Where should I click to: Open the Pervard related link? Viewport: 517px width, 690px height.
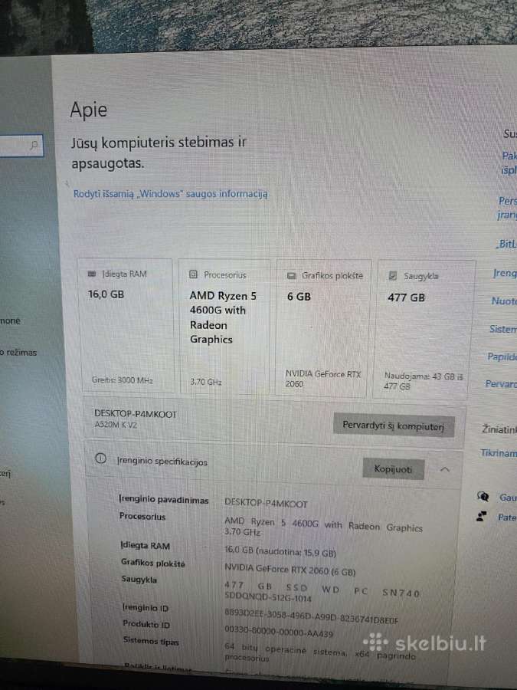tap(501, 384)
